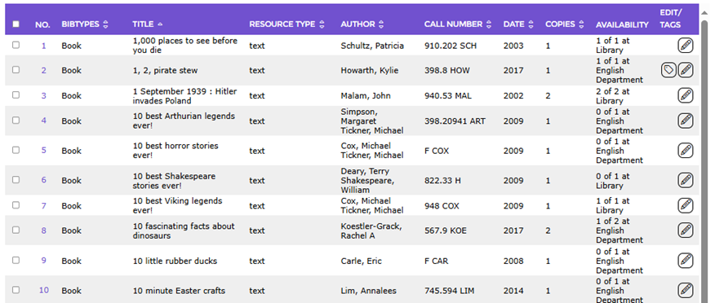This screenshot has height=303, width=715.
Task: Toggle the select-all checkbox in header
Action: pyautogui.click(x=16, y=24)
